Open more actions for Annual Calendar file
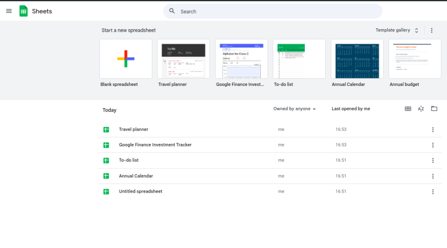This screenshot has height=248, width=447. pyautogui.click(x=433, y=176)
